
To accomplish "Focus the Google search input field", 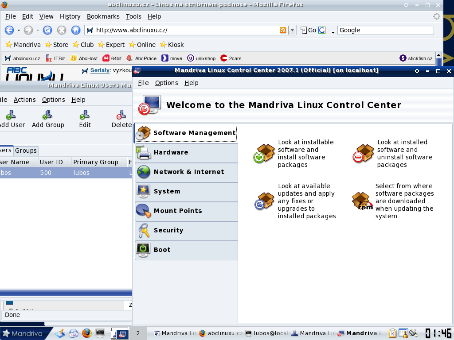I will point(386,30).
